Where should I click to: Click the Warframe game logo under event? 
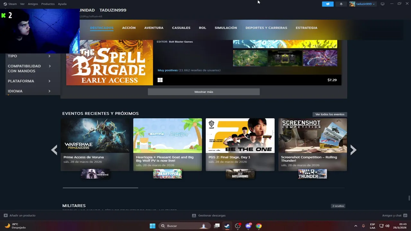[x=95, y=174]
